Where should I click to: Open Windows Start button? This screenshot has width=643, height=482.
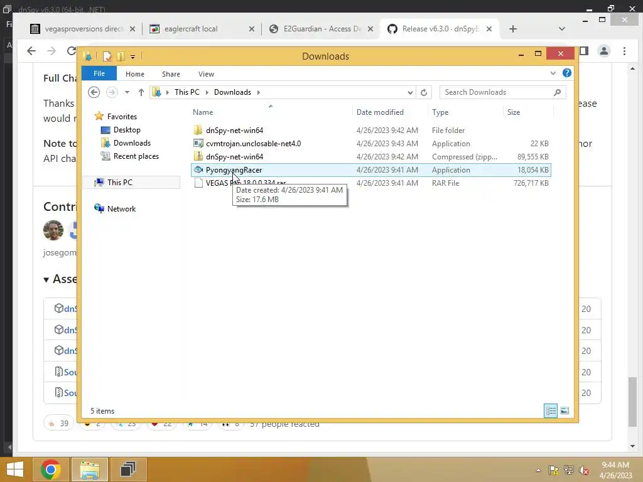pos(15,469)
